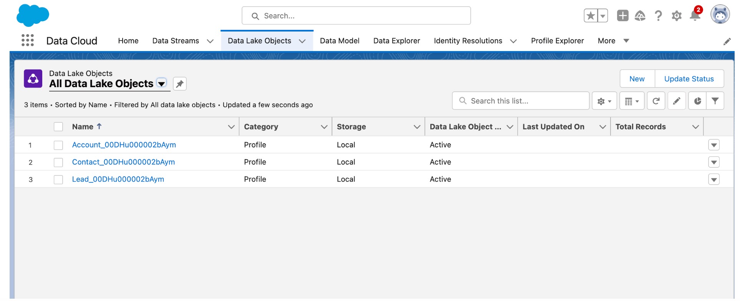
Task: Open the list view selector dropdown
Action: 162,83
